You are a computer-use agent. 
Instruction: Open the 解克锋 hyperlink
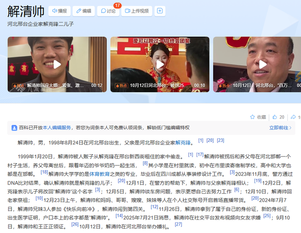pos(183,143)
